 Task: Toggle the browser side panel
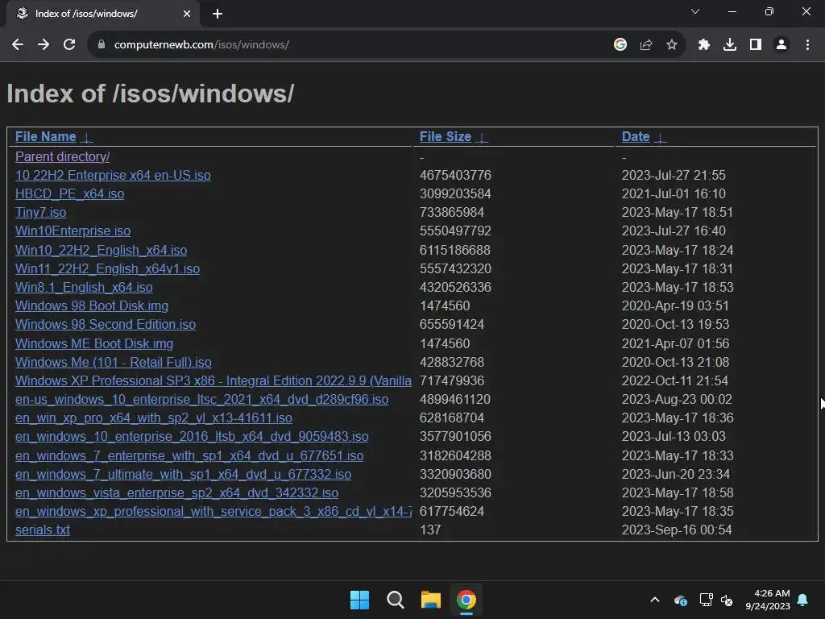[756, 45]
